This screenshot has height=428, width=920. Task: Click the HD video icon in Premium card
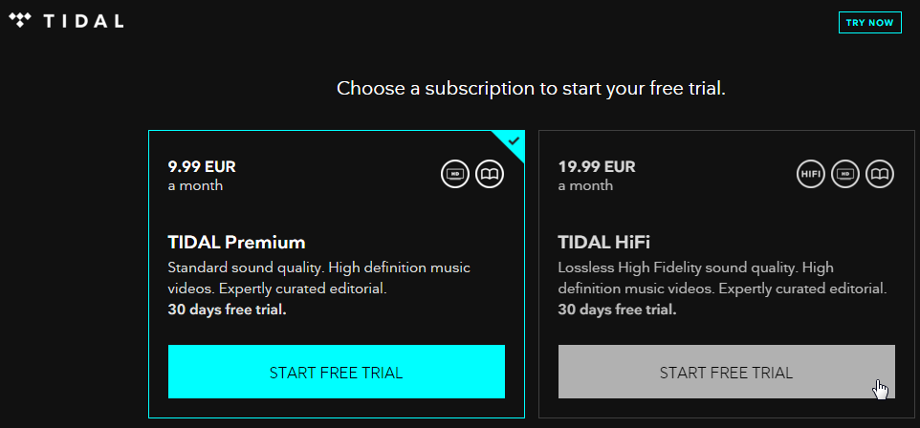point(454,174)
